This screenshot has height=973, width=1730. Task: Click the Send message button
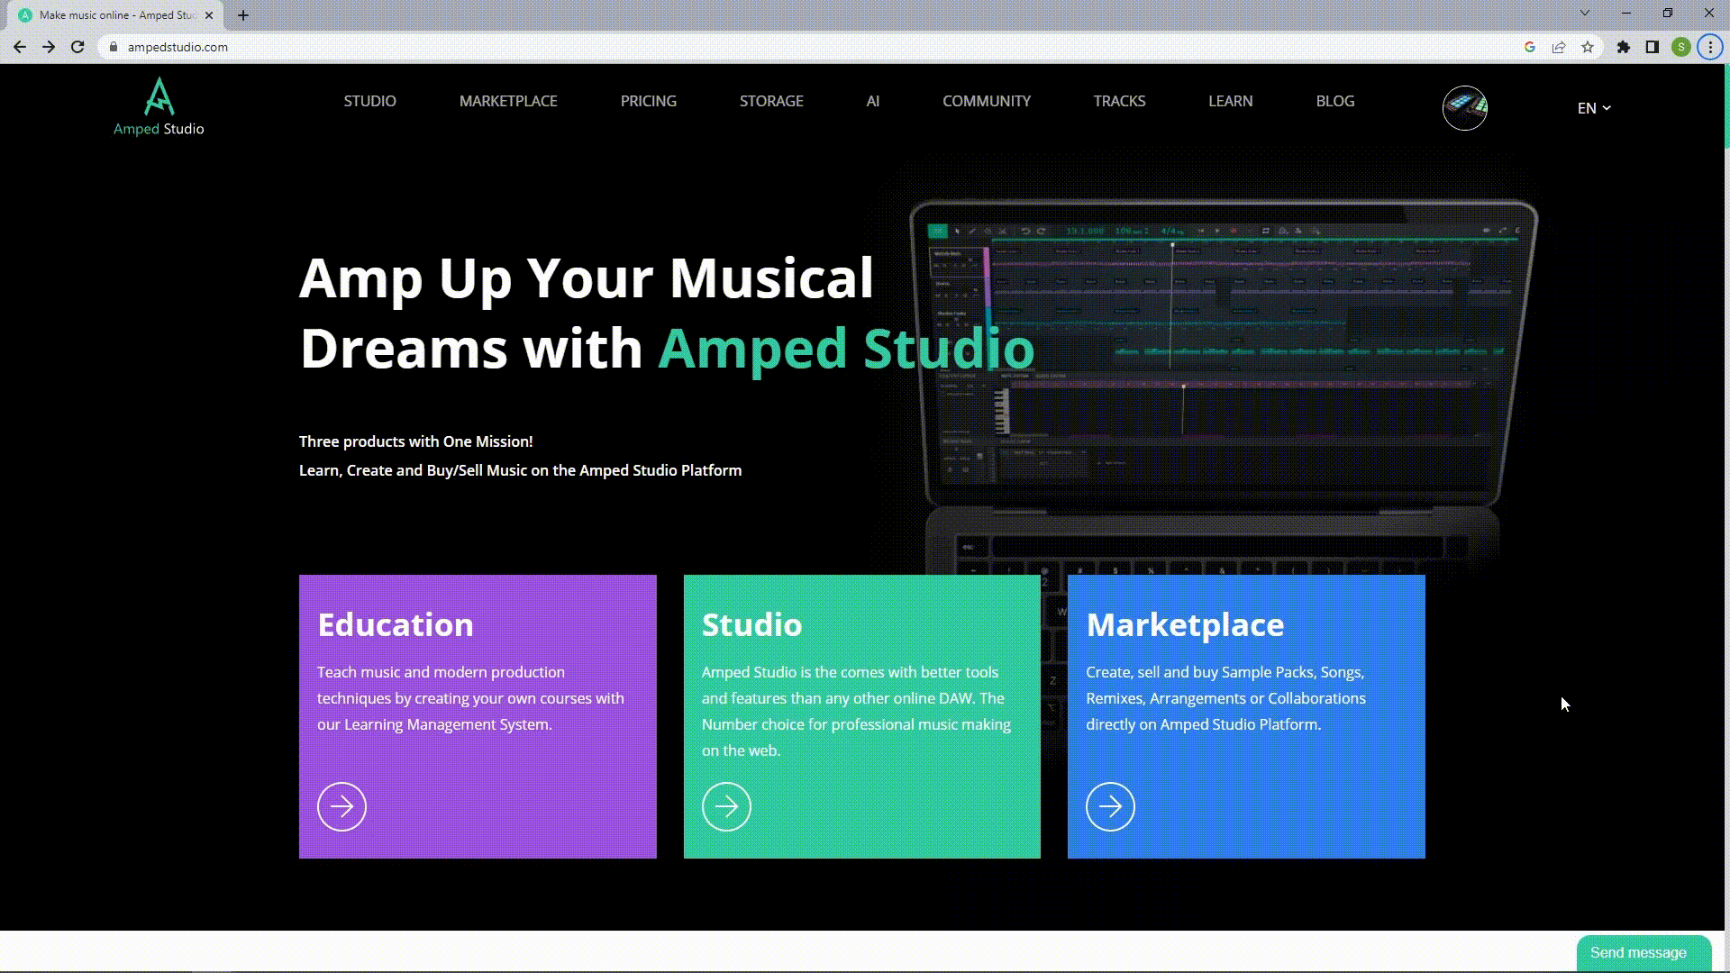[x=1641, y=953]
